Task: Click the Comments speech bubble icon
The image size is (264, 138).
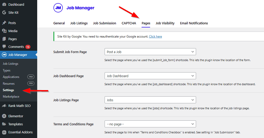Action: point(4,47)
